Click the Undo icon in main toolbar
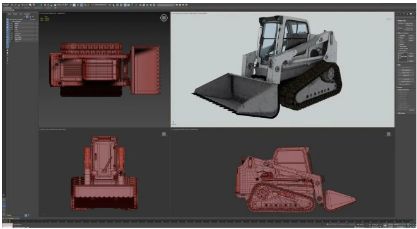 4,5
